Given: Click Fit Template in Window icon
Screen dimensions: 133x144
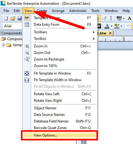Looking at the screenshot, I should click(27, 73).
